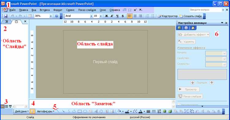Image resolution: width=230 pixels, height=120 pixels.
Task: Toggle align text left button
Action: pos(129,16)
